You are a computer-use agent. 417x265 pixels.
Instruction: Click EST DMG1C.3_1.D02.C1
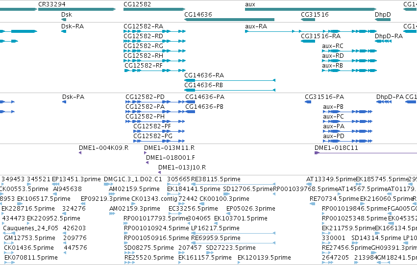click(x=133, y=179)
